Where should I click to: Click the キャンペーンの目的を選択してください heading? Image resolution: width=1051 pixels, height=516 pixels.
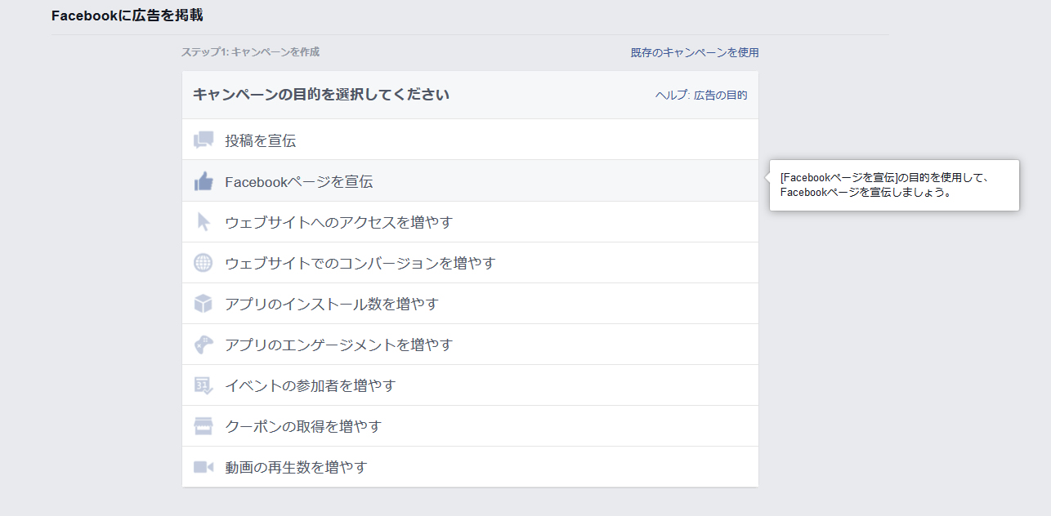click(321, 94)
